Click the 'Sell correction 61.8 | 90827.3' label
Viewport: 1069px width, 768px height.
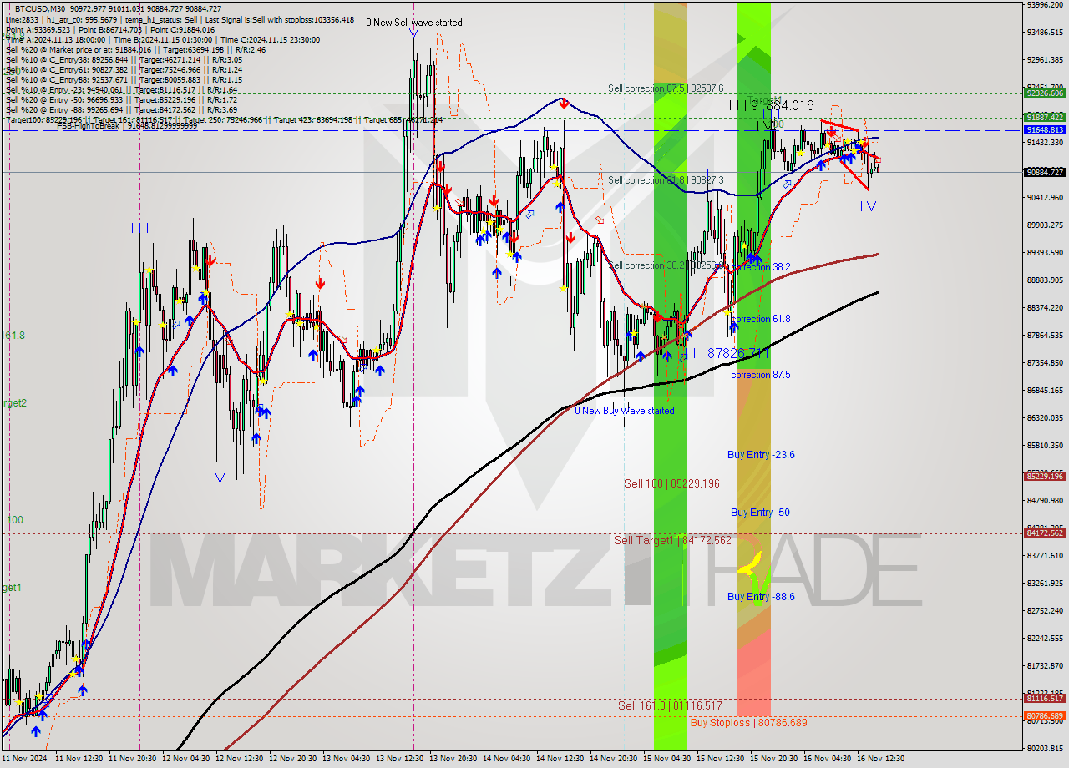pyautogui.click(x=666, y=179)
